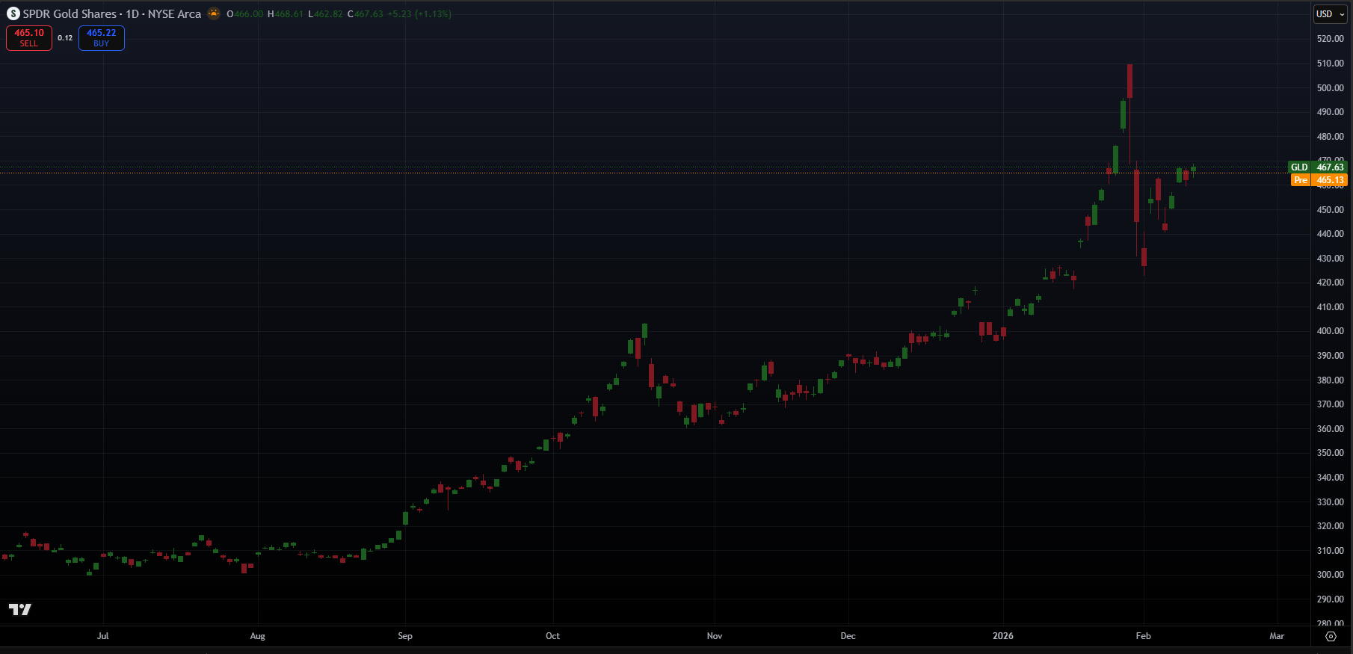Click the 310.00 price axis label
This screenshot has width=1353, height=654.
click(1331, 551)
